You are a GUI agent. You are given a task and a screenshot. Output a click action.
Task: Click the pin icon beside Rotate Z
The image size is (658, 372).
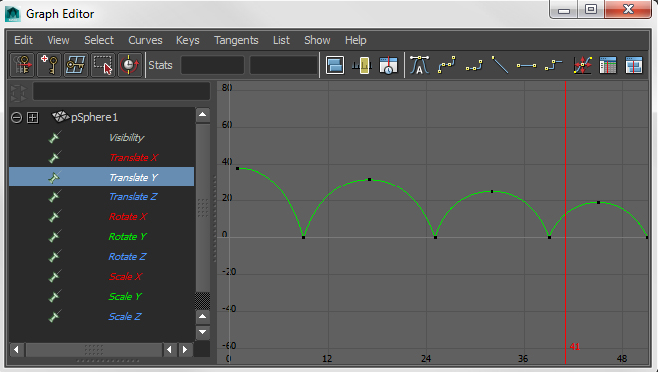[54, 256]
